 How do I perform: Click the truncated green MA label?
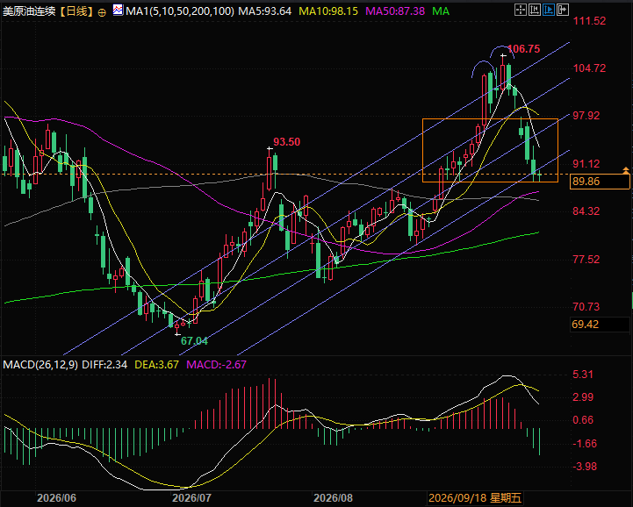click(441, 11)
